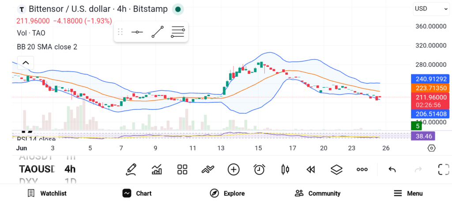Open the Menu tab

408,193
